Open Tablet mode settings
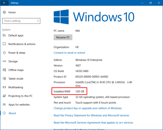The image size is (163, 130). [16, 79]
